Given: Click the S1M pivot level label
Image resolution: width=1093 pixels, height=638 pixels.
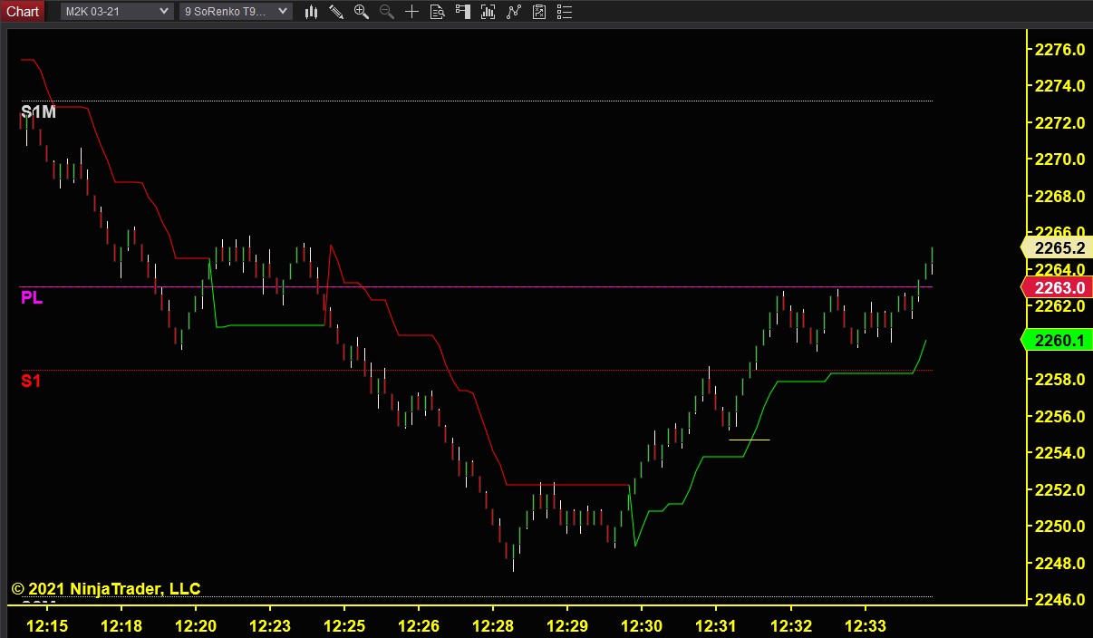Looking at the screenshot, I should 38,111.
